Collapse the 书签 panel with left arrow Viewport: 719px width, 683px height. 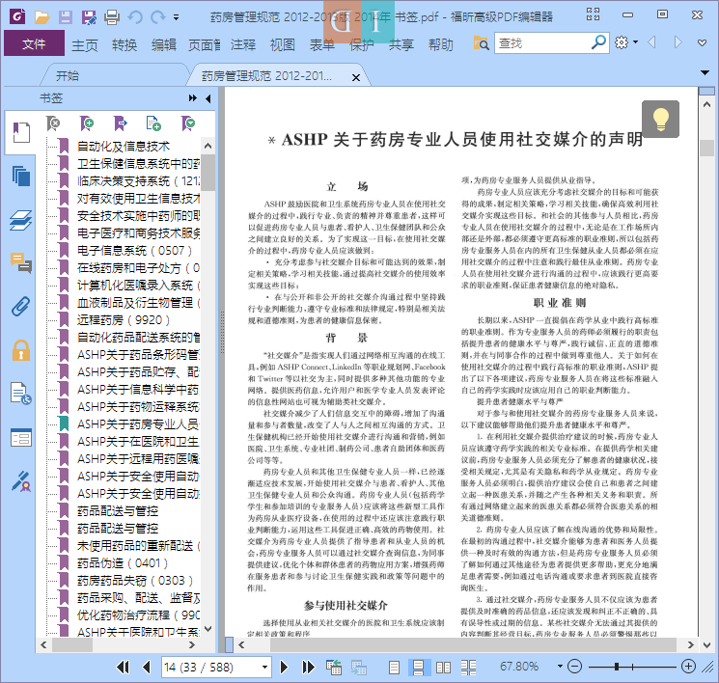tap(208, 98)
